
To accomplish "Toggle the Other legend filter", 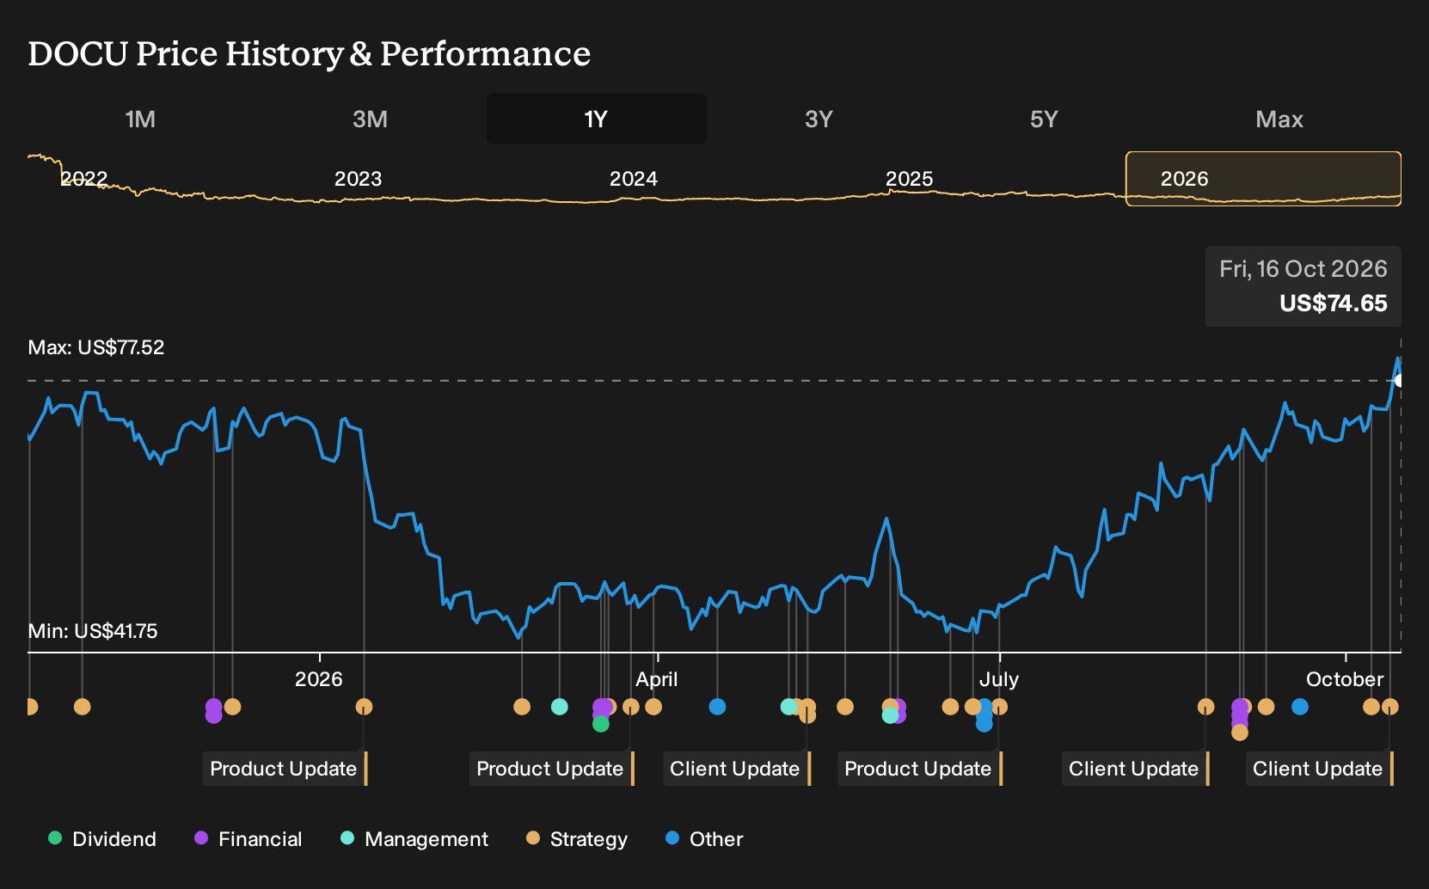I will click(x=704, y=838).
